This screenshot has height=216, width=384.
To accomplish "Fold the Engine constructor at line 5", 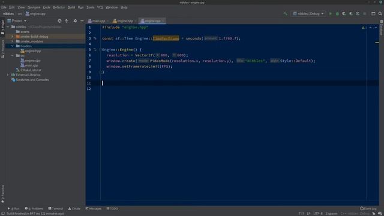I will pyautogui.click(x=100, y=50).
